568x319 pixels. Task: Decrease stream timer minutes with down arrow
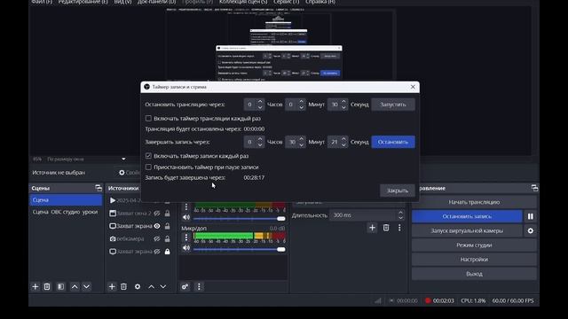(302, 107)
